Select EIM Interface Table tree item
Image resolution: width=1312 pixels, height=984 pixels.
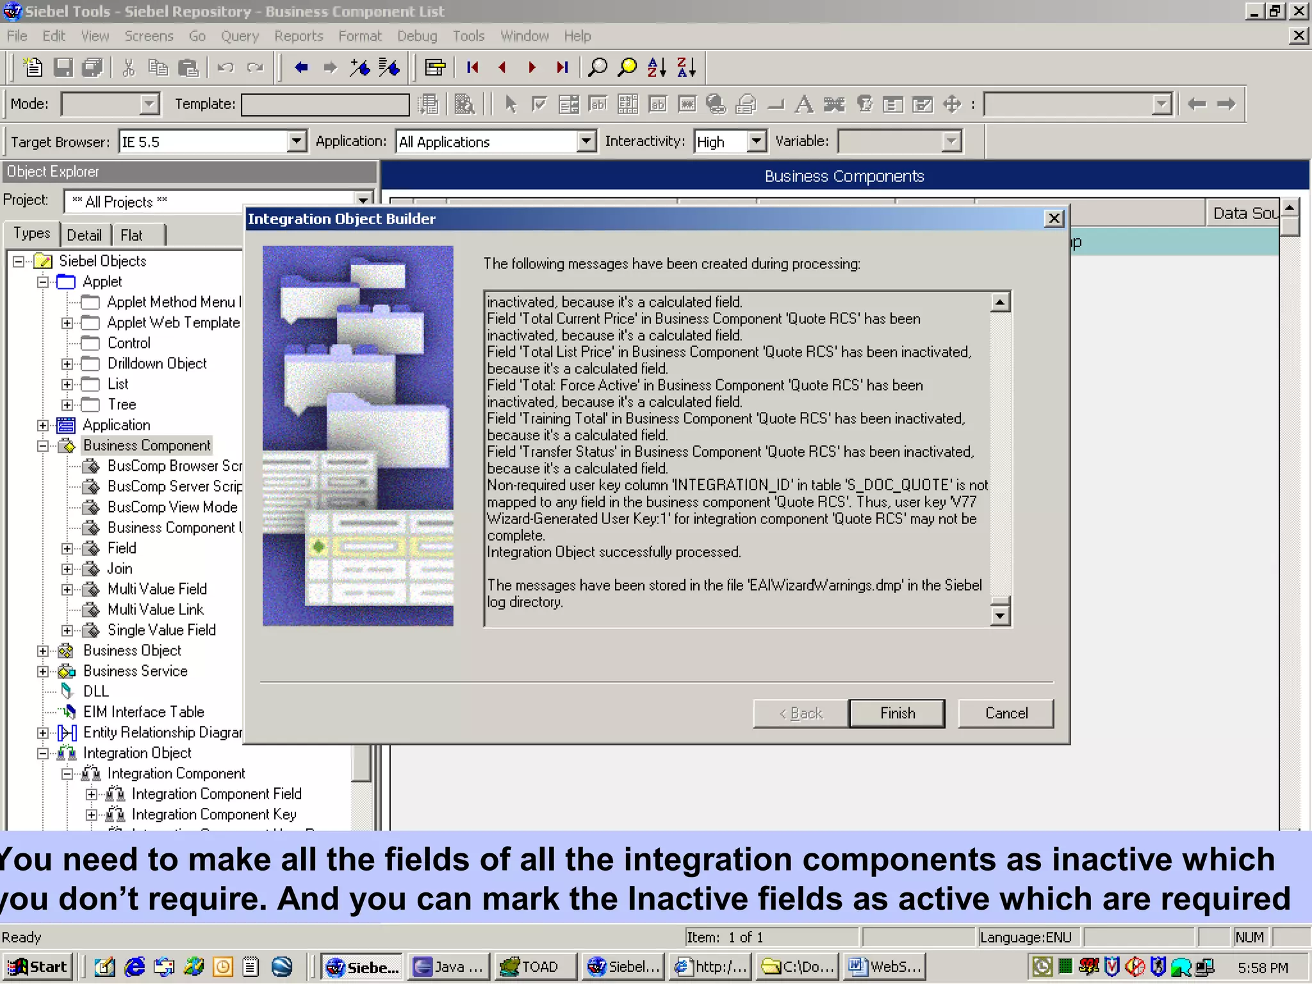tap(143, 712)
